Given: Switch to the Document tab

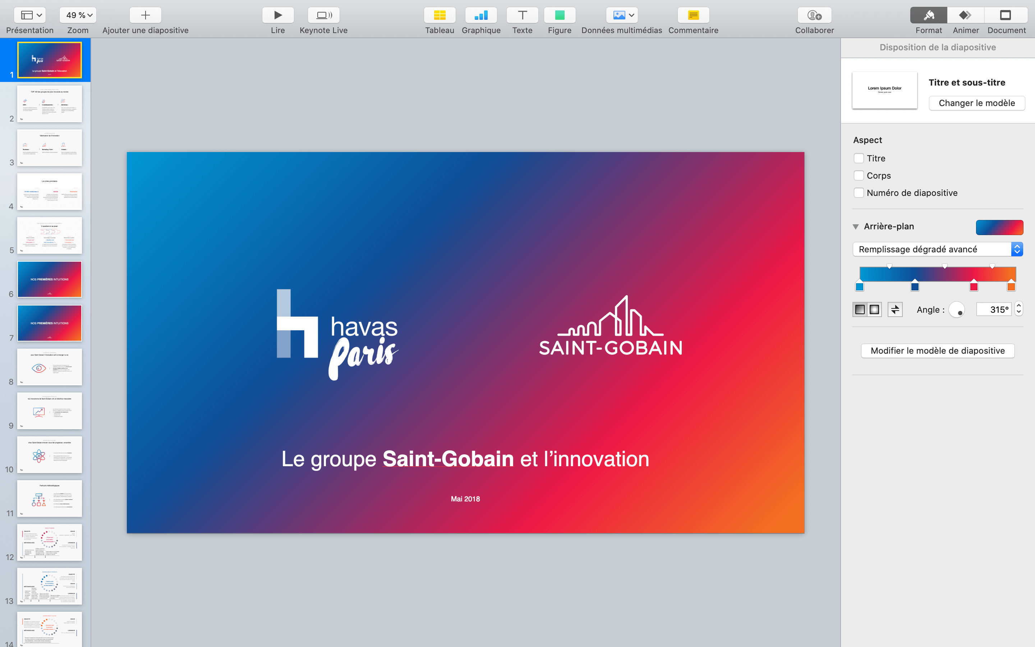Looking at the screenshot, I should [1006, 15].
